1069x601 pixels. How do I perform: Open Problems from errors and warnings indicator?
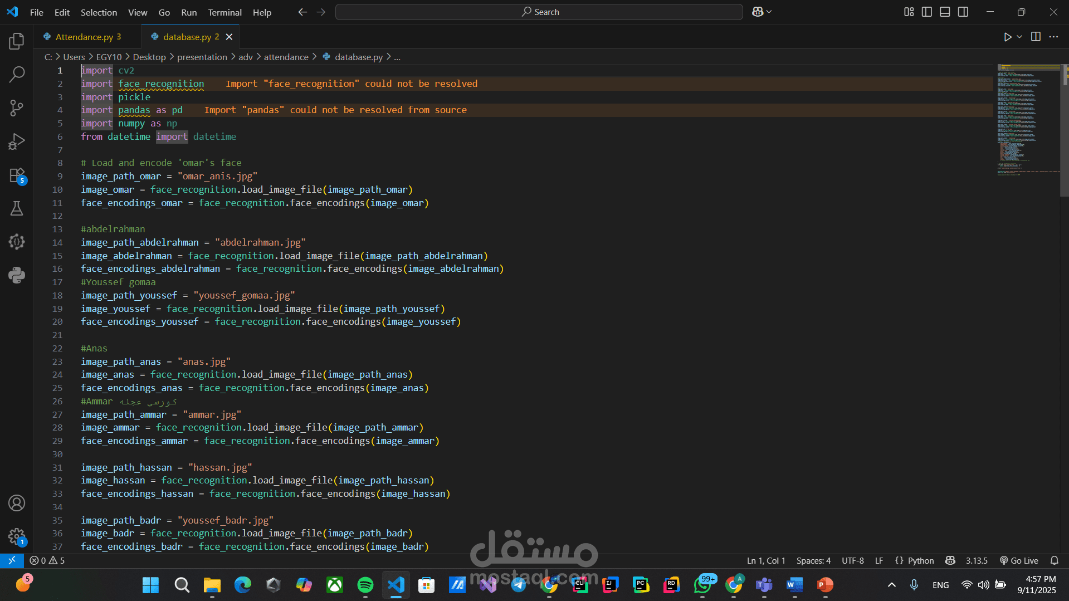pos(47,560)
